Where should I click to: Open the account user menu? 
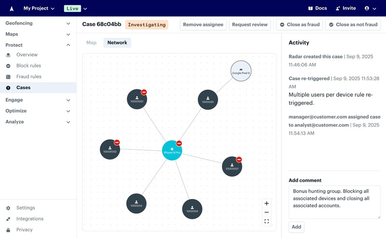[x=370, y=8]
